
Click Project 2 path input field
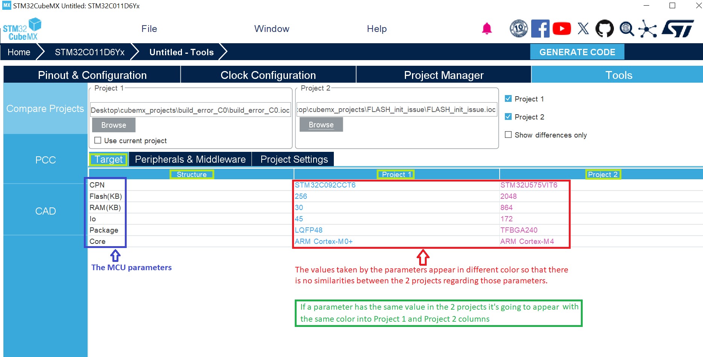pyautogui.click(x=397, y=109)
